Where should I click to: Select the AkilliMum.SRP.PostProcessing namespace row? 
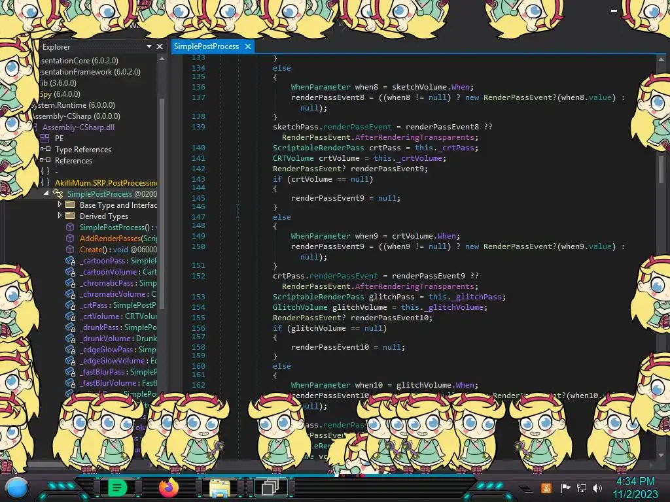(106, 183)
